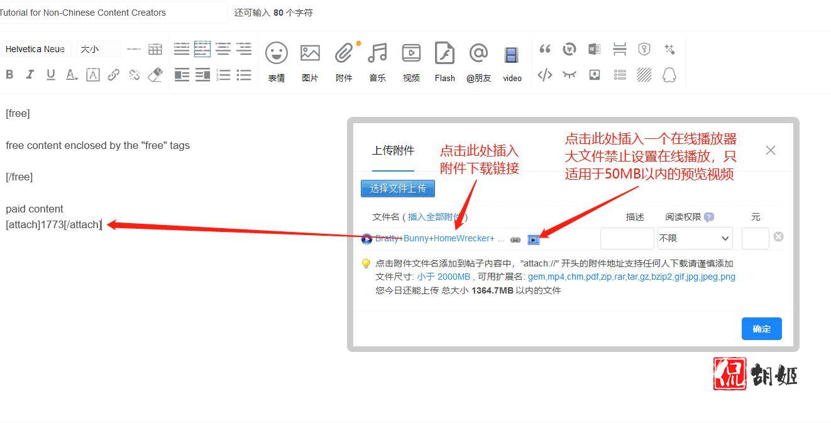Click the Flash insert icon

click(444, 52)
